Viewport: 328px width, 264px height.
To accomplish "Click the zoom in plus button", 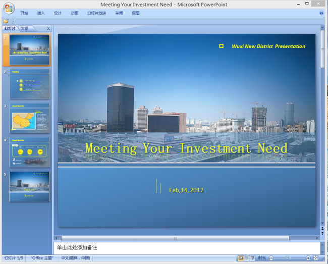I will point(308,258).
